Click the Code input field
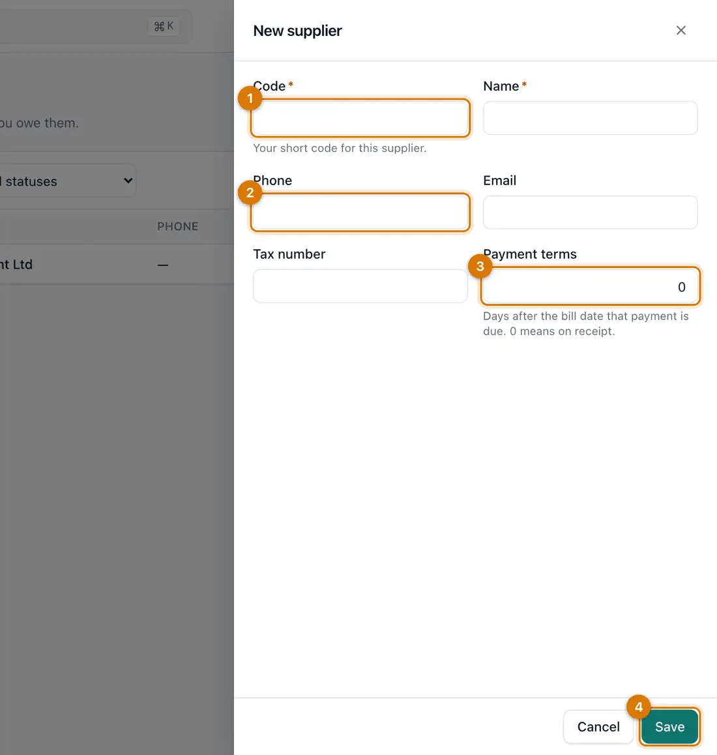The image size is (717, 755). 360,118
